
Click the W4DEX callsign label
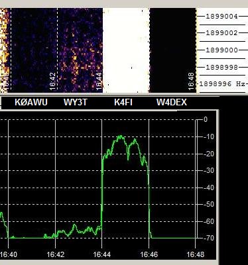[x=172, y=102]
